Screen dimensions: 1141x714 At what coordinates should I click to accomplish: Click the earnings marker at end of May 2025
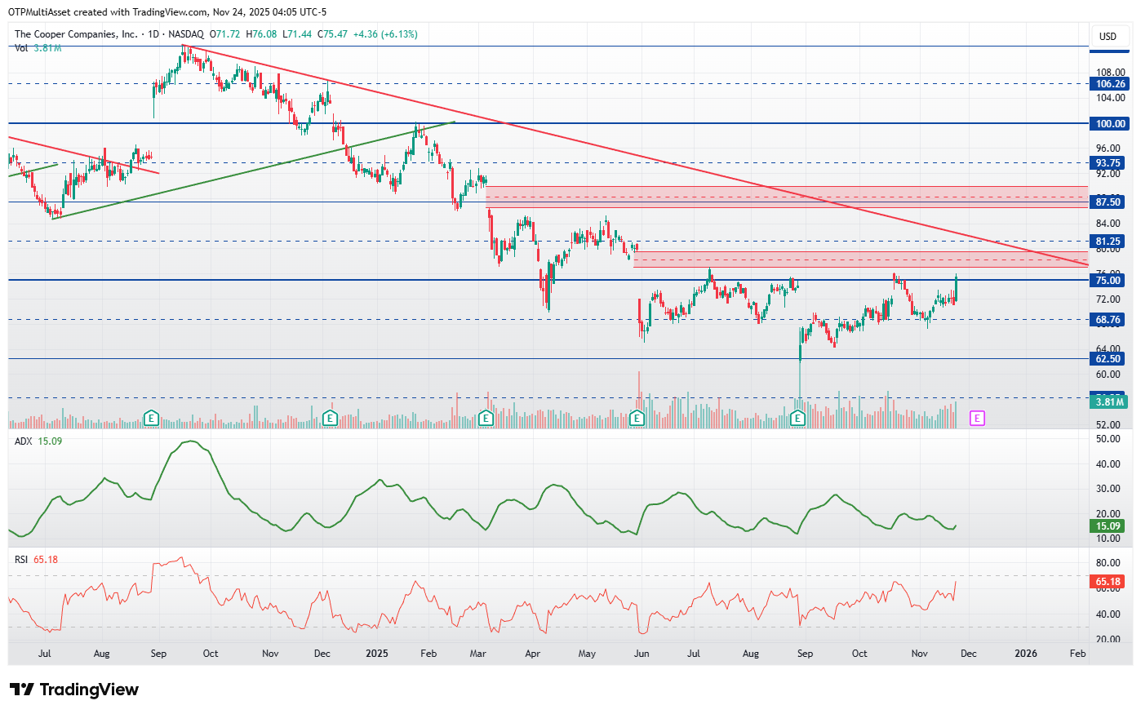pyautogui.click(x=637, y=419)
